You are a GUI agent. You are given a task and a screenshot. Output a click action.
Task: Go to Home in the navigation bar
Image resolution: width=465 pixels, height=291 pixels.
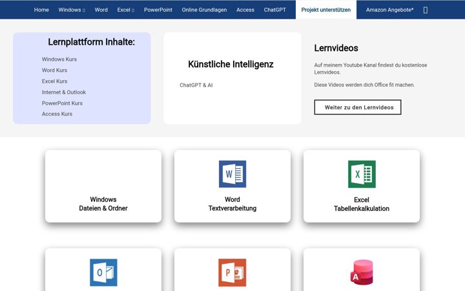41,10
